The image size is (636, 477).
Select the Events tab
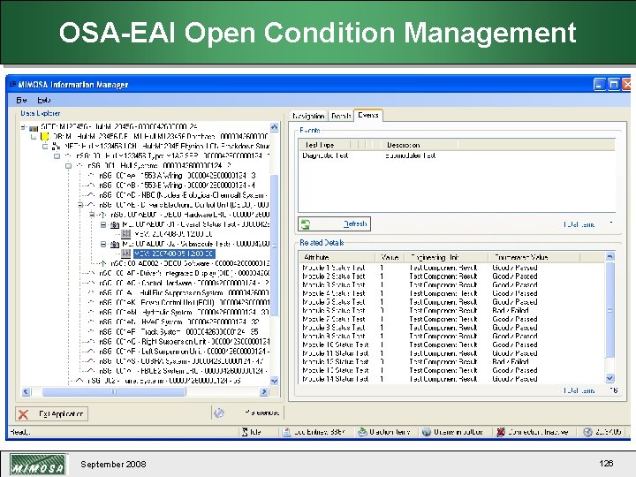tap(368, 115)
